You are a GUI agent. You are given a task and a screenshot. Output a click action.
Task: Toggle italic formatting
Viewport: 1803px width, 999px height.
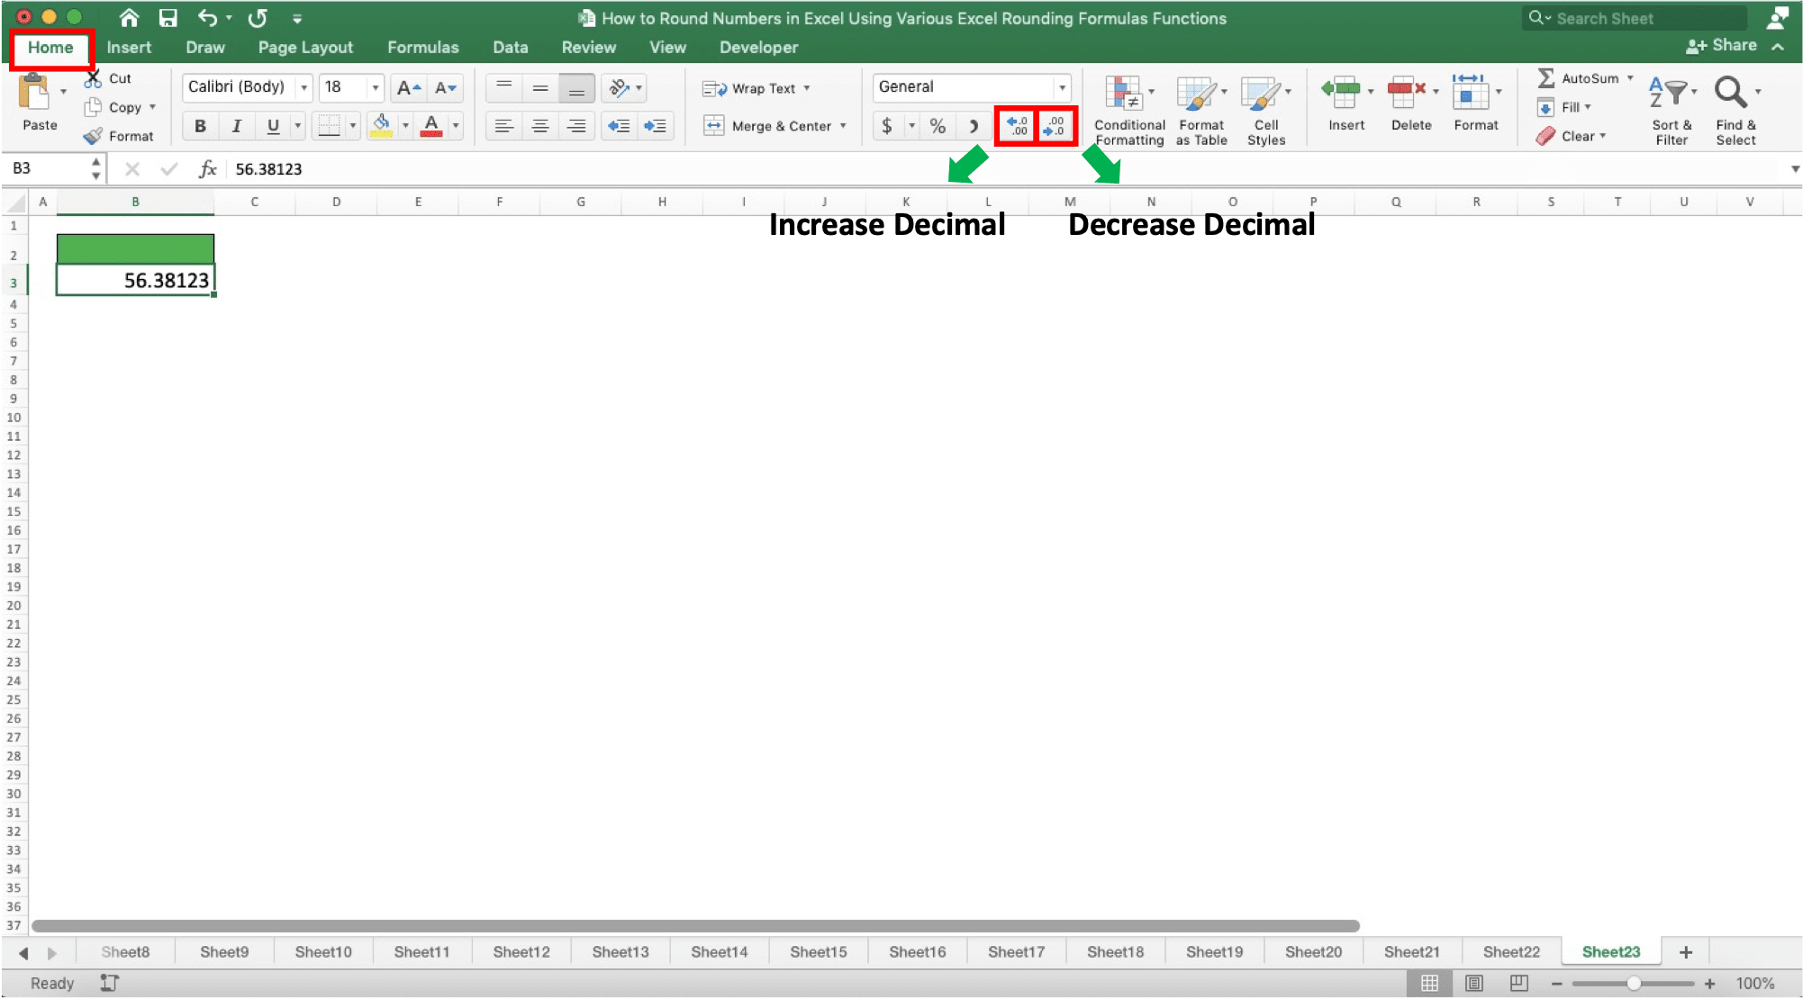[236, 126]
